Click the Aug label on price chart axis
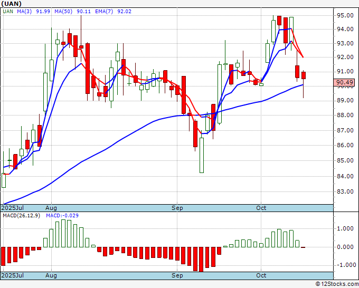This screenshot has width=359, height=288. point(51,208)
